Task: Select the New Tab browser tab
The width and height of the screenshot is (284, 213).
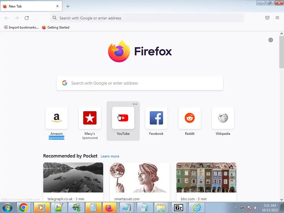Action: [31, 6]
